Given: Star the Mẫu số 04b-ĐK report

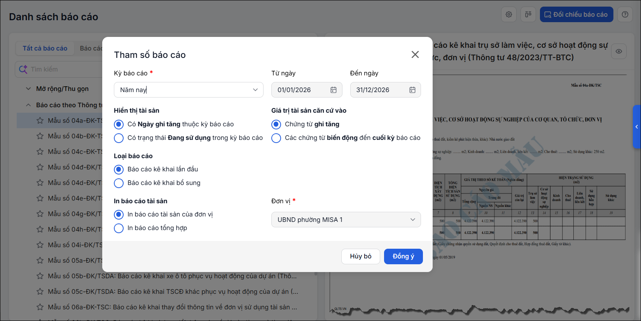Looking at the screenshot, I should click(x=40, y=136).
